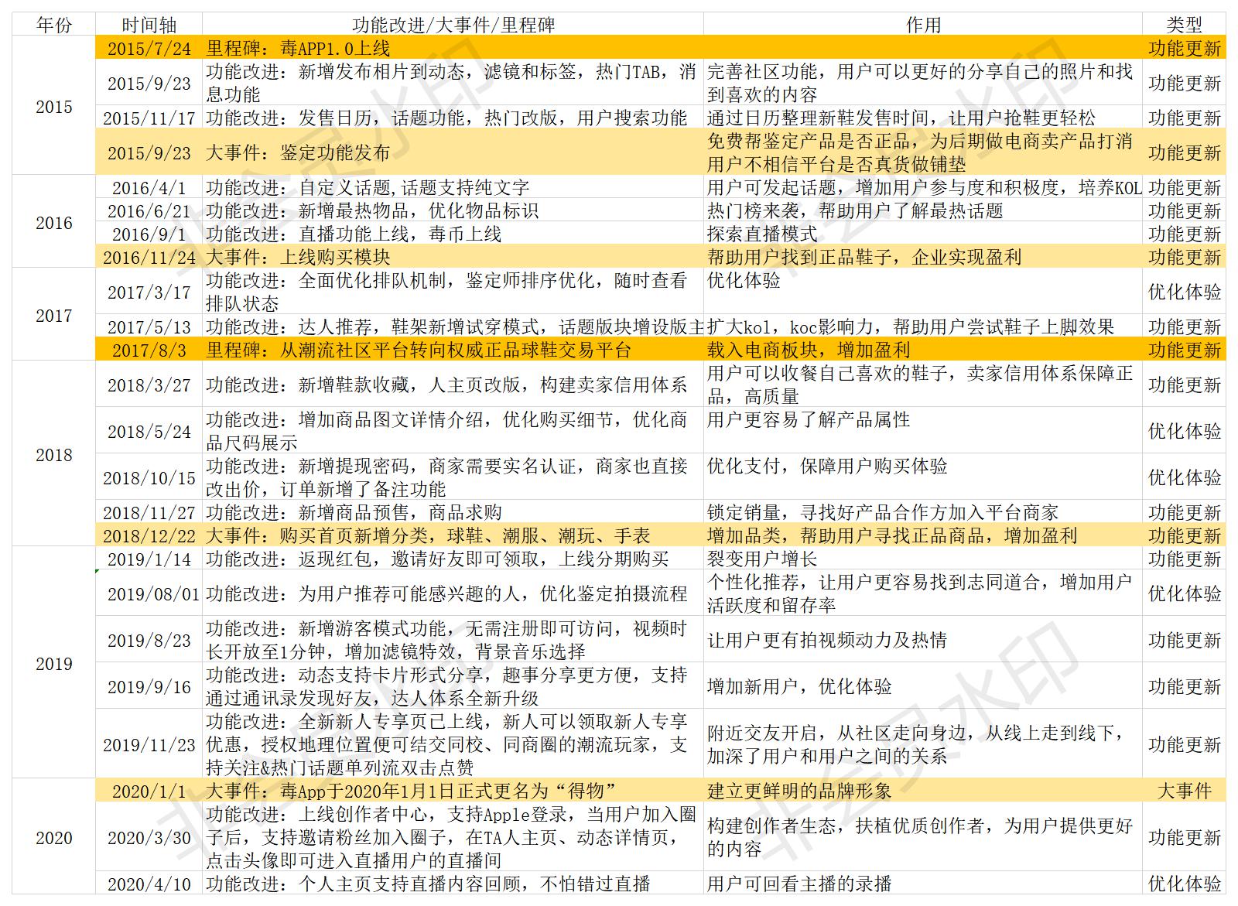Image resolution: width=1238 pixels, height=906 pixels.
Task: Select the 里程碑：毒APP1.0上线 cell
Action: [453, 47]
